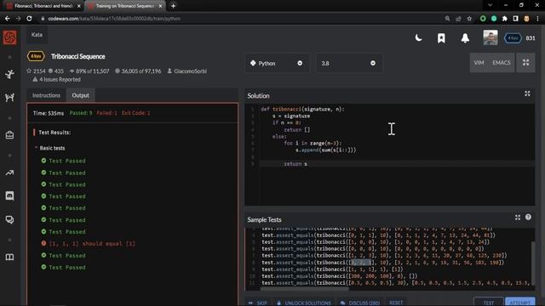Click UNLOCK SOLUTIONS button
The width and height of the screenshot is (545, 306).
[x=304, y=303]
